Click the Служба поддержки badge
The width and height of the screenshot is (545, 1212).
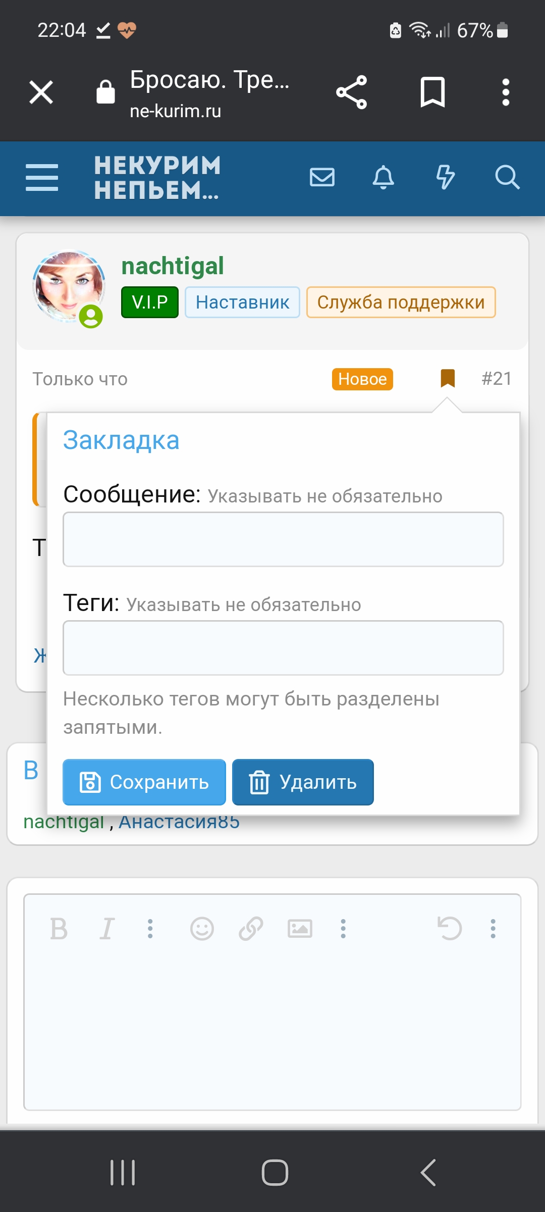click(401, 302)
